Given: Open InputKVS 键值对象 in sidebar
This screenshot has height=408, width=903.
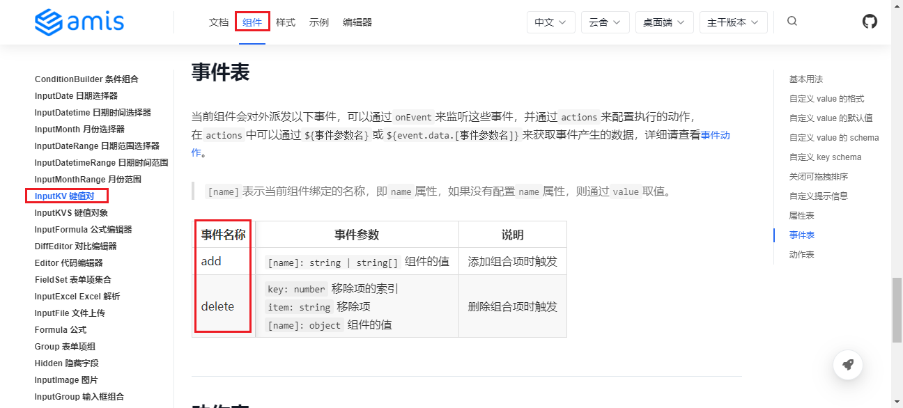Looking at the screenshot, I should tap(71, 213).
